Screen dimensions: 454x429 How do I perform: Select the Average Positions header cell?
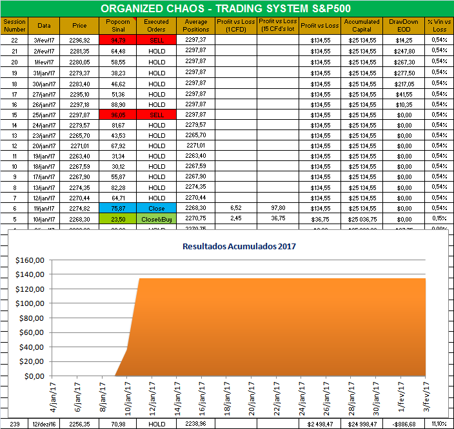tap(196, 26)
